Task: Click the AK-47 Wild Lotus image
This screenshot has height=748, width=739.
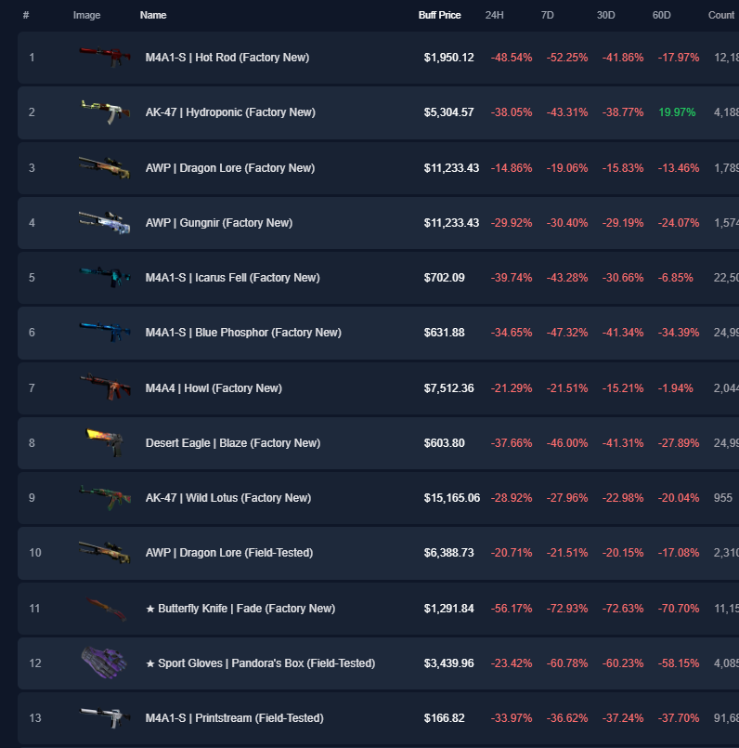Action: [105, 497]
